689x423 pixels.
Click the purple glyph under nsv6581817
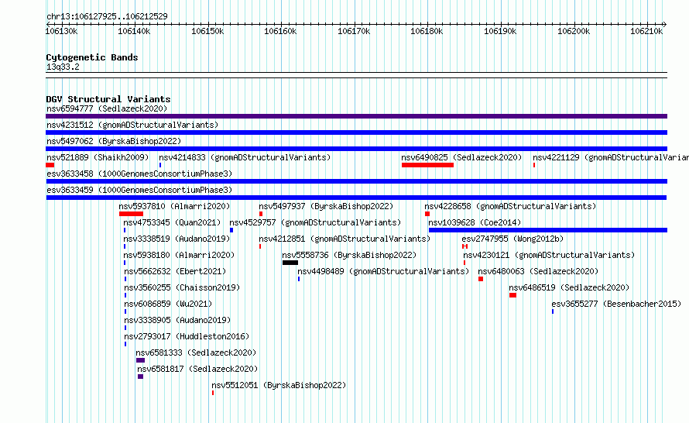141,377
